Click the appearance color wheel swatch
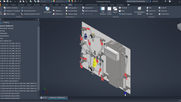Image resolution: width=181 pixels, height=102 pixels. point(54,1)
